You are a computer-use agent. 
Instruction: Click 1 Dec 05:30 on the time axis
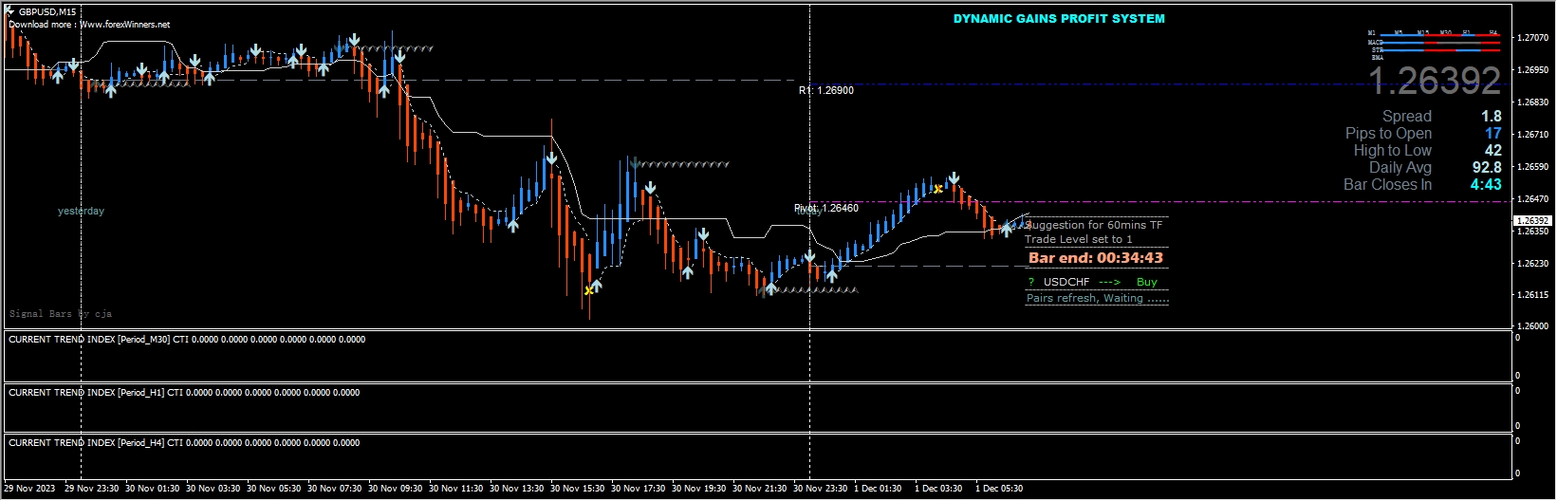(999, 489)
